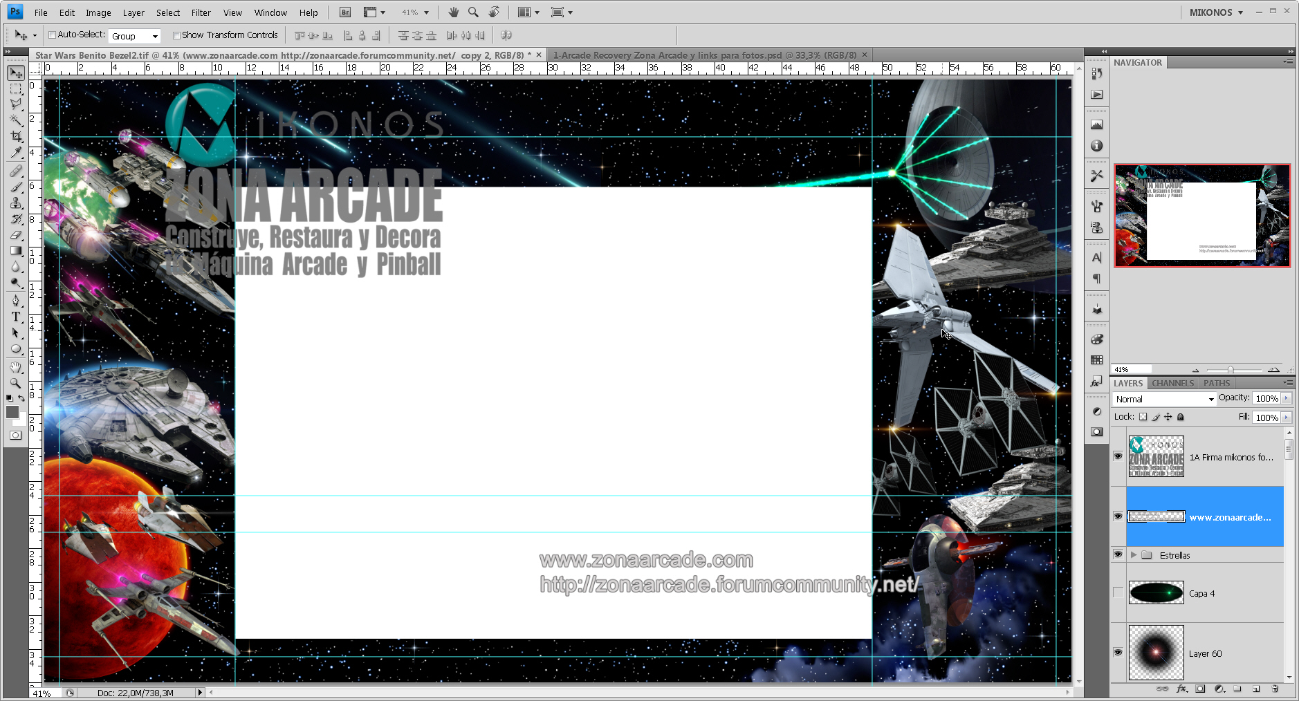Pick the Lasso tool
Image resolution: width=1299 pixels, height=701 pixels.
pyautogui.click(x=16, y=104)
